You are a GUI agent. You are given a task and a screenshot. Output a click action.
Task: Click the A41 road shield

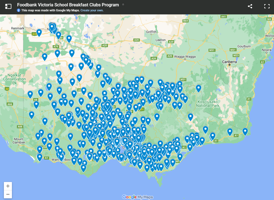coord(224,17)
